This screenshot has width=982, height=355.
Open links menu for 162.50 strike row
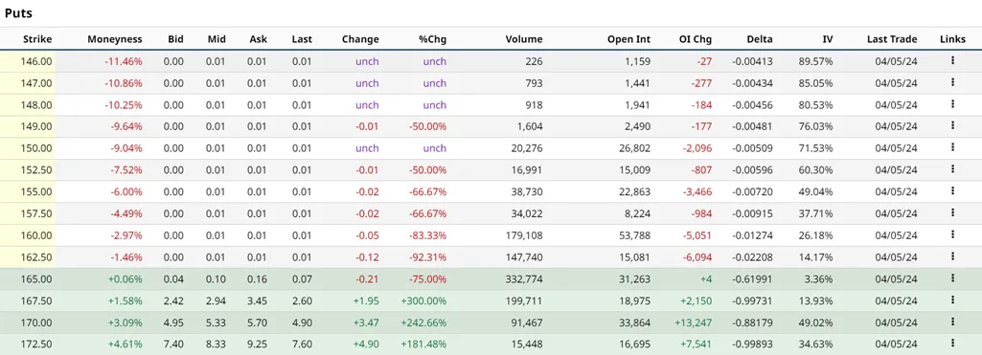[x=952, y=256]
